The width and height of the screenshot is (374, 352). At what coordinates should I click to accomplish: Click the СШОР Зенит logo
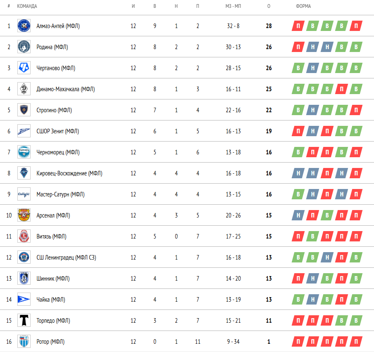point(24,131)
